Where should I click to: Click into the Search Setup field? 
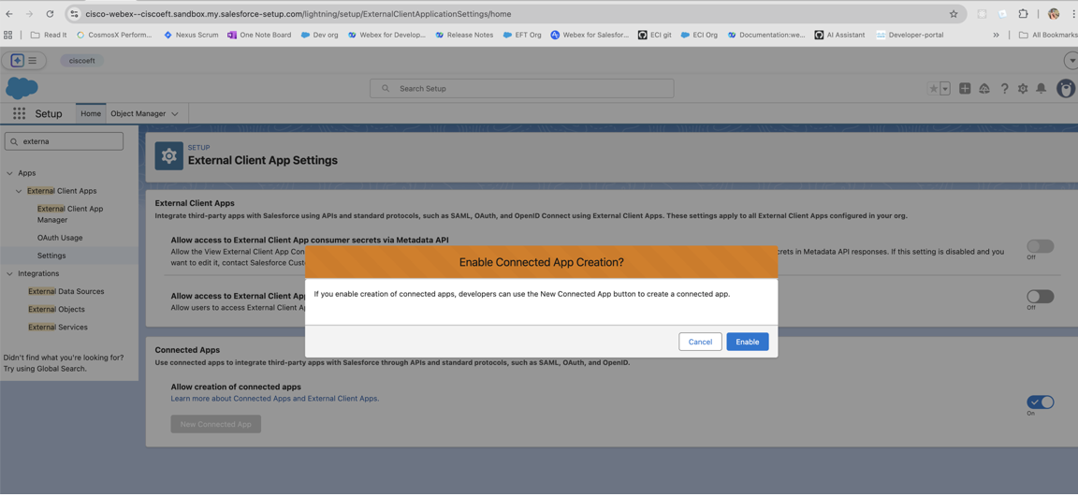pyautogui.click(x=522, y=88)
